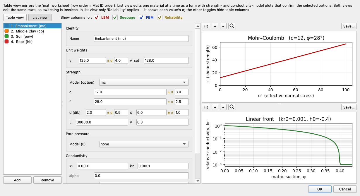The width and height of the screenshot is (360, 196).
Task: Click the red swatch of Rock (hb)
Action: pos(6,42)
